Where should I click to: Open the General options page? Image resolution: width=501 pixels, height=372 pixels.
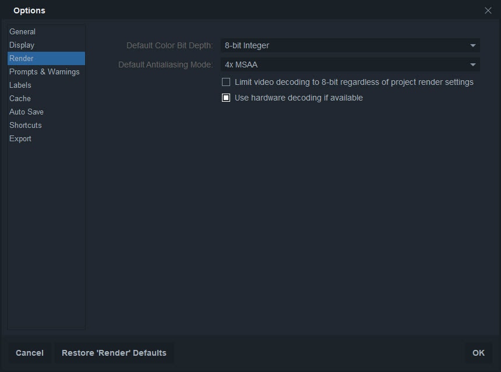[22, 31]
